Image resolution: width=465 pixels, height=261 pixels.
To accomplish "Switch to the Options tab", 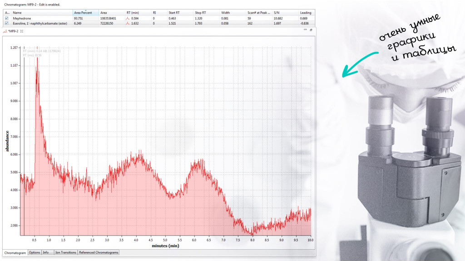I will pyautogui.click(x=35, y=252).
